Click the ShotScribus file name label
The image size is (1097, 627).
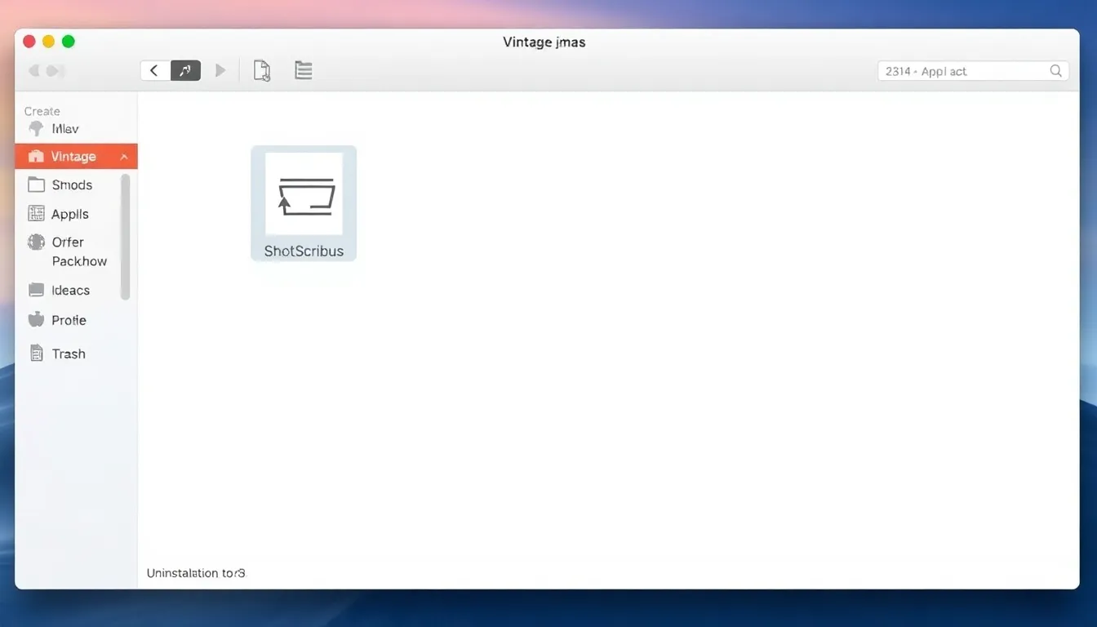[x=304, y=251]
